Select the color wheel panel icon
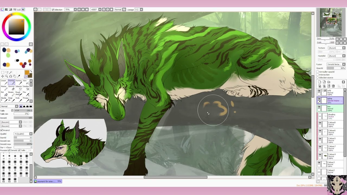Screen dimensions: 347x195 [2, 9]
